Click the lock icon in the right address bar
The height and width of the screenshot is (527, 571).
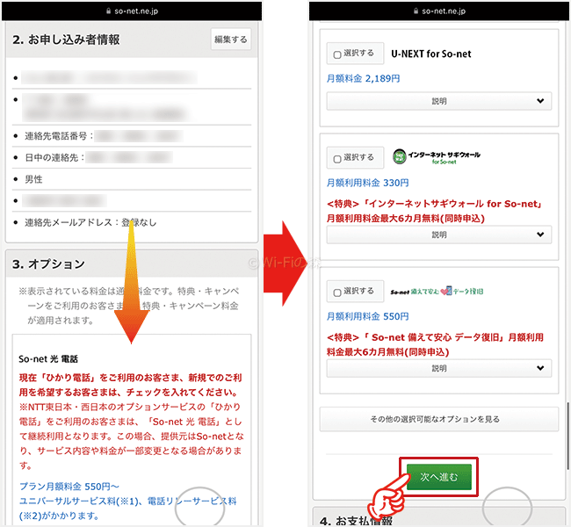(x=416, y=11)
